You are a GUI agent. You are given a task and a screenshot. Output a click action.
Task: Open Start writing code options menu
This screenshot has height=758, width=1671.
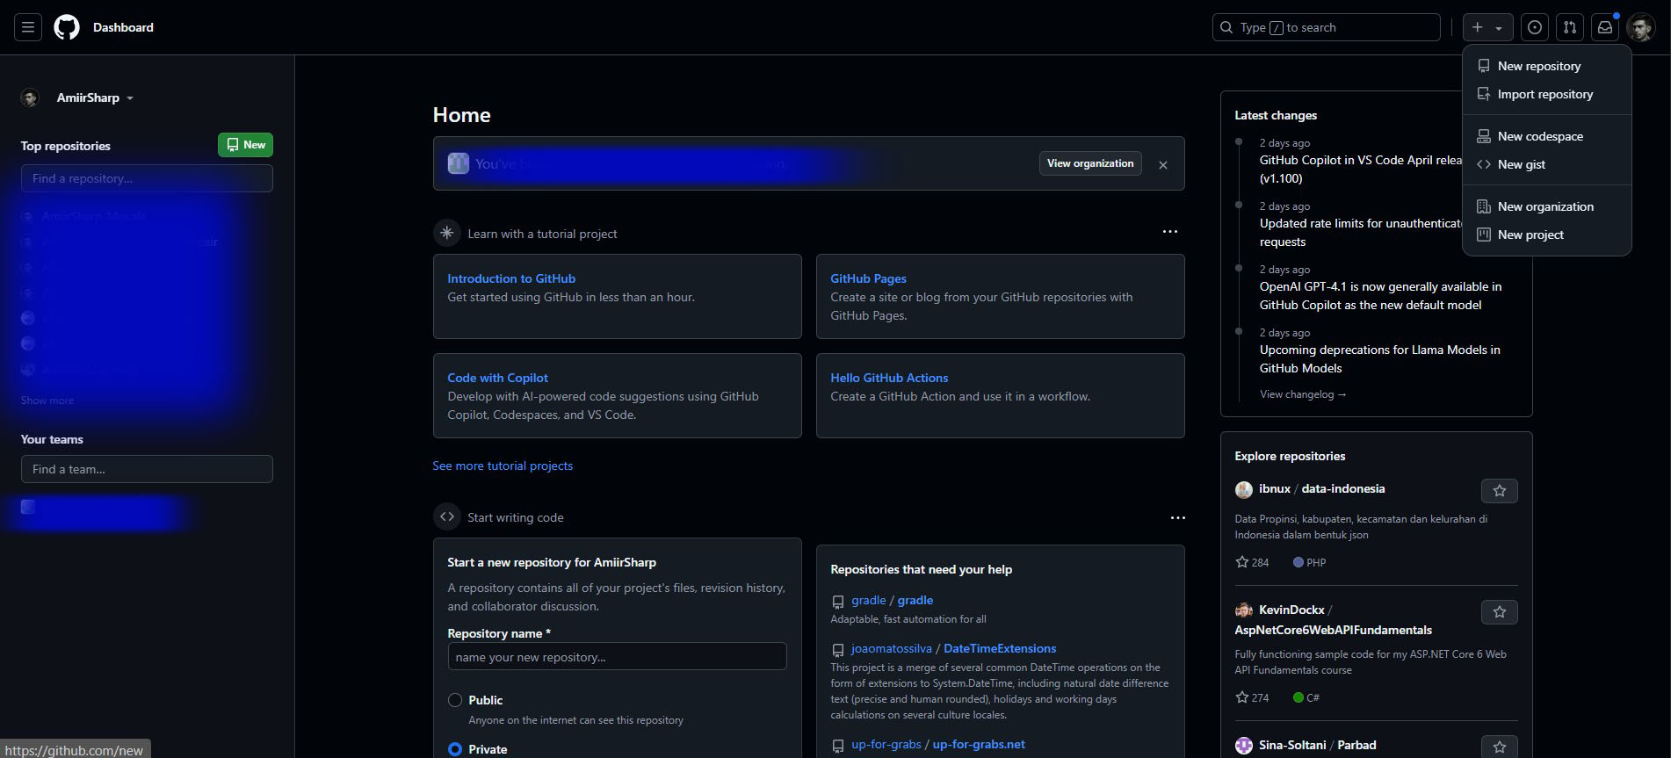click(x=1178, y=517)
